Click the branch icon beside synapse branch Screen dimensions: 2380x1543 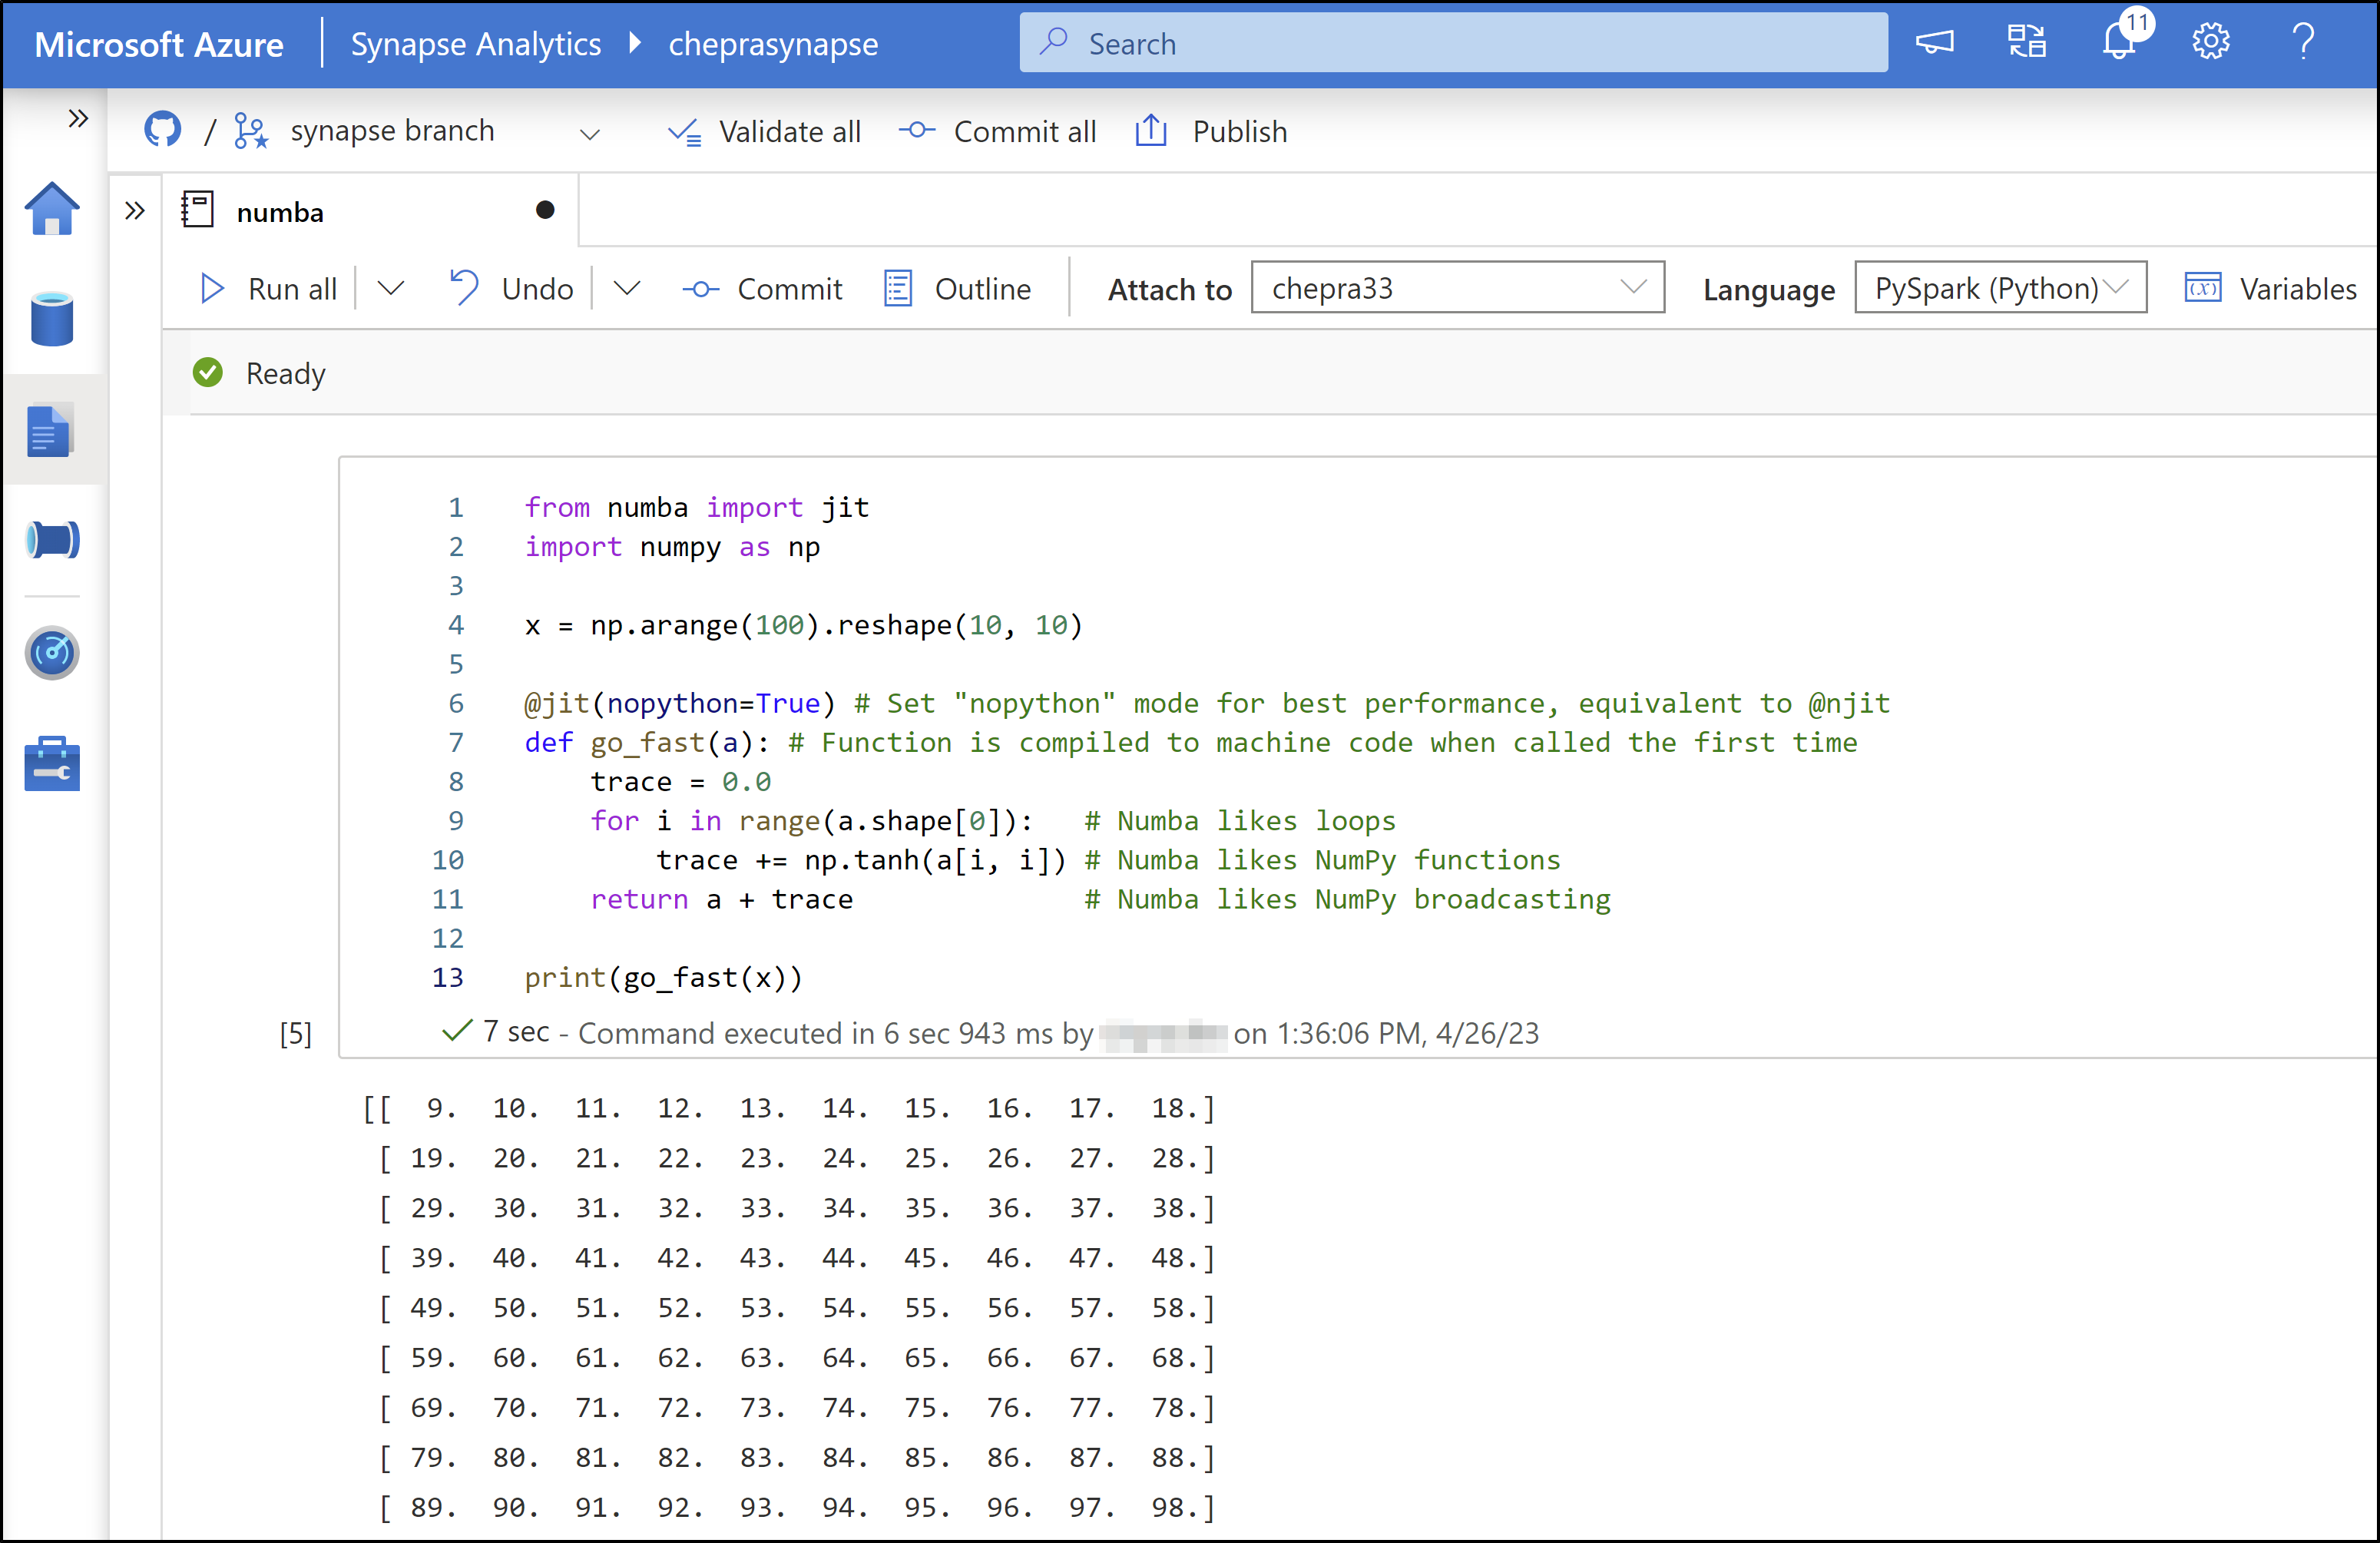(x=251, y=131)
